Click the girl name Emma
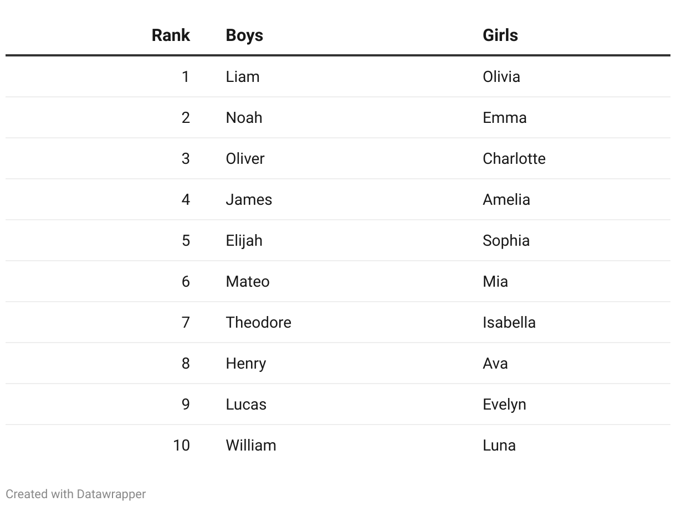The width and height of the screenshot is (676, 507). tap(504, 117)
